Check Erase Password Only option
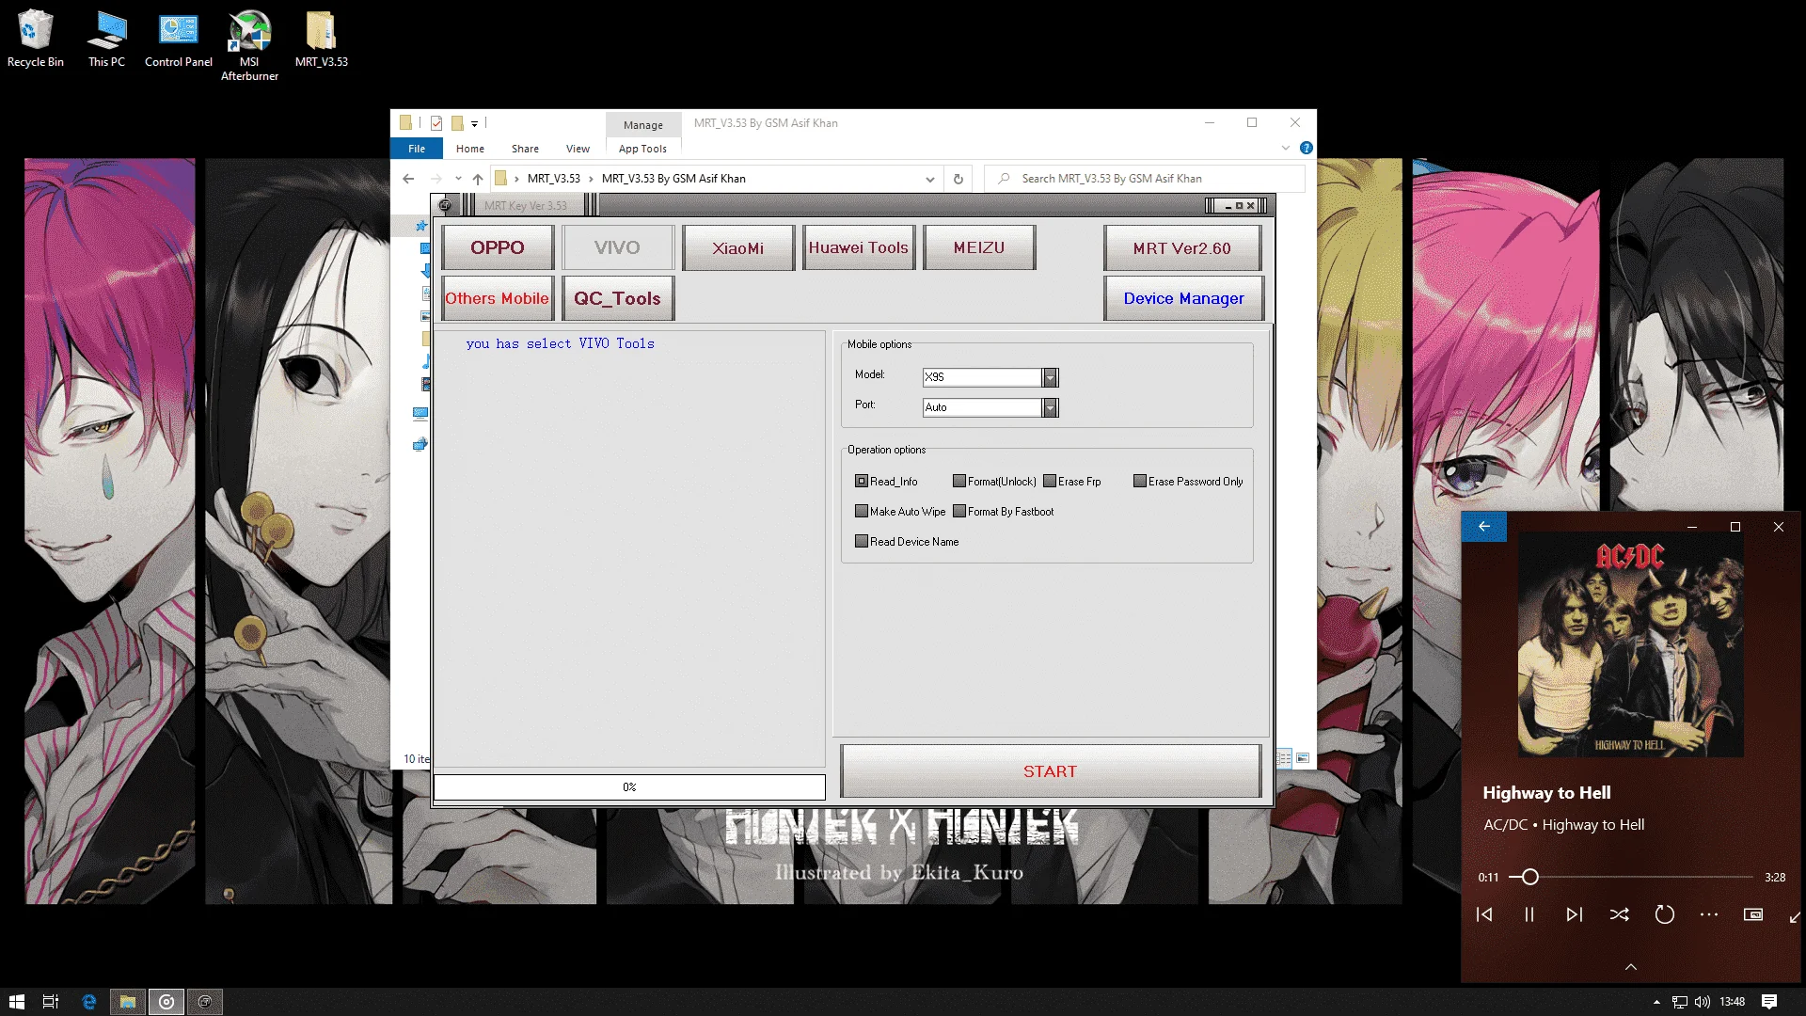The width and height of the screenshot is (1806, 1016). click(1140, 482)
